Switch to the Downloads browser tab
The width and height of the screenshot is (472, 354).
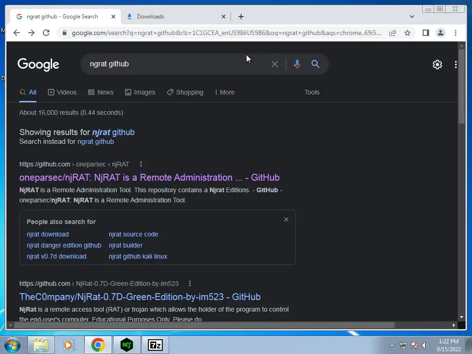[x=176, y=17]
